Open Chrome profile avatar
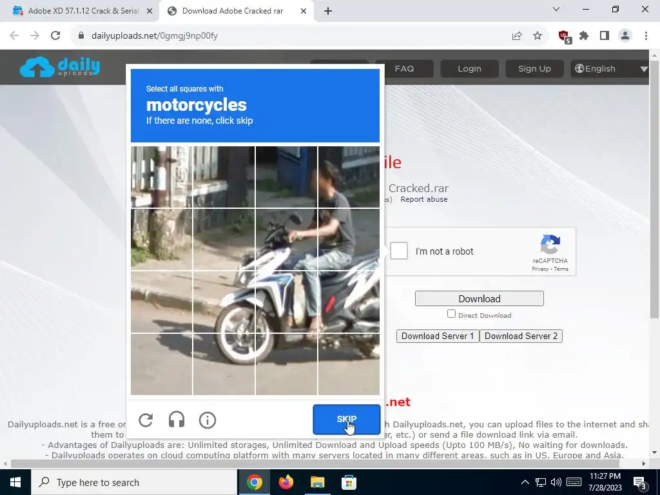 [625, 36]
